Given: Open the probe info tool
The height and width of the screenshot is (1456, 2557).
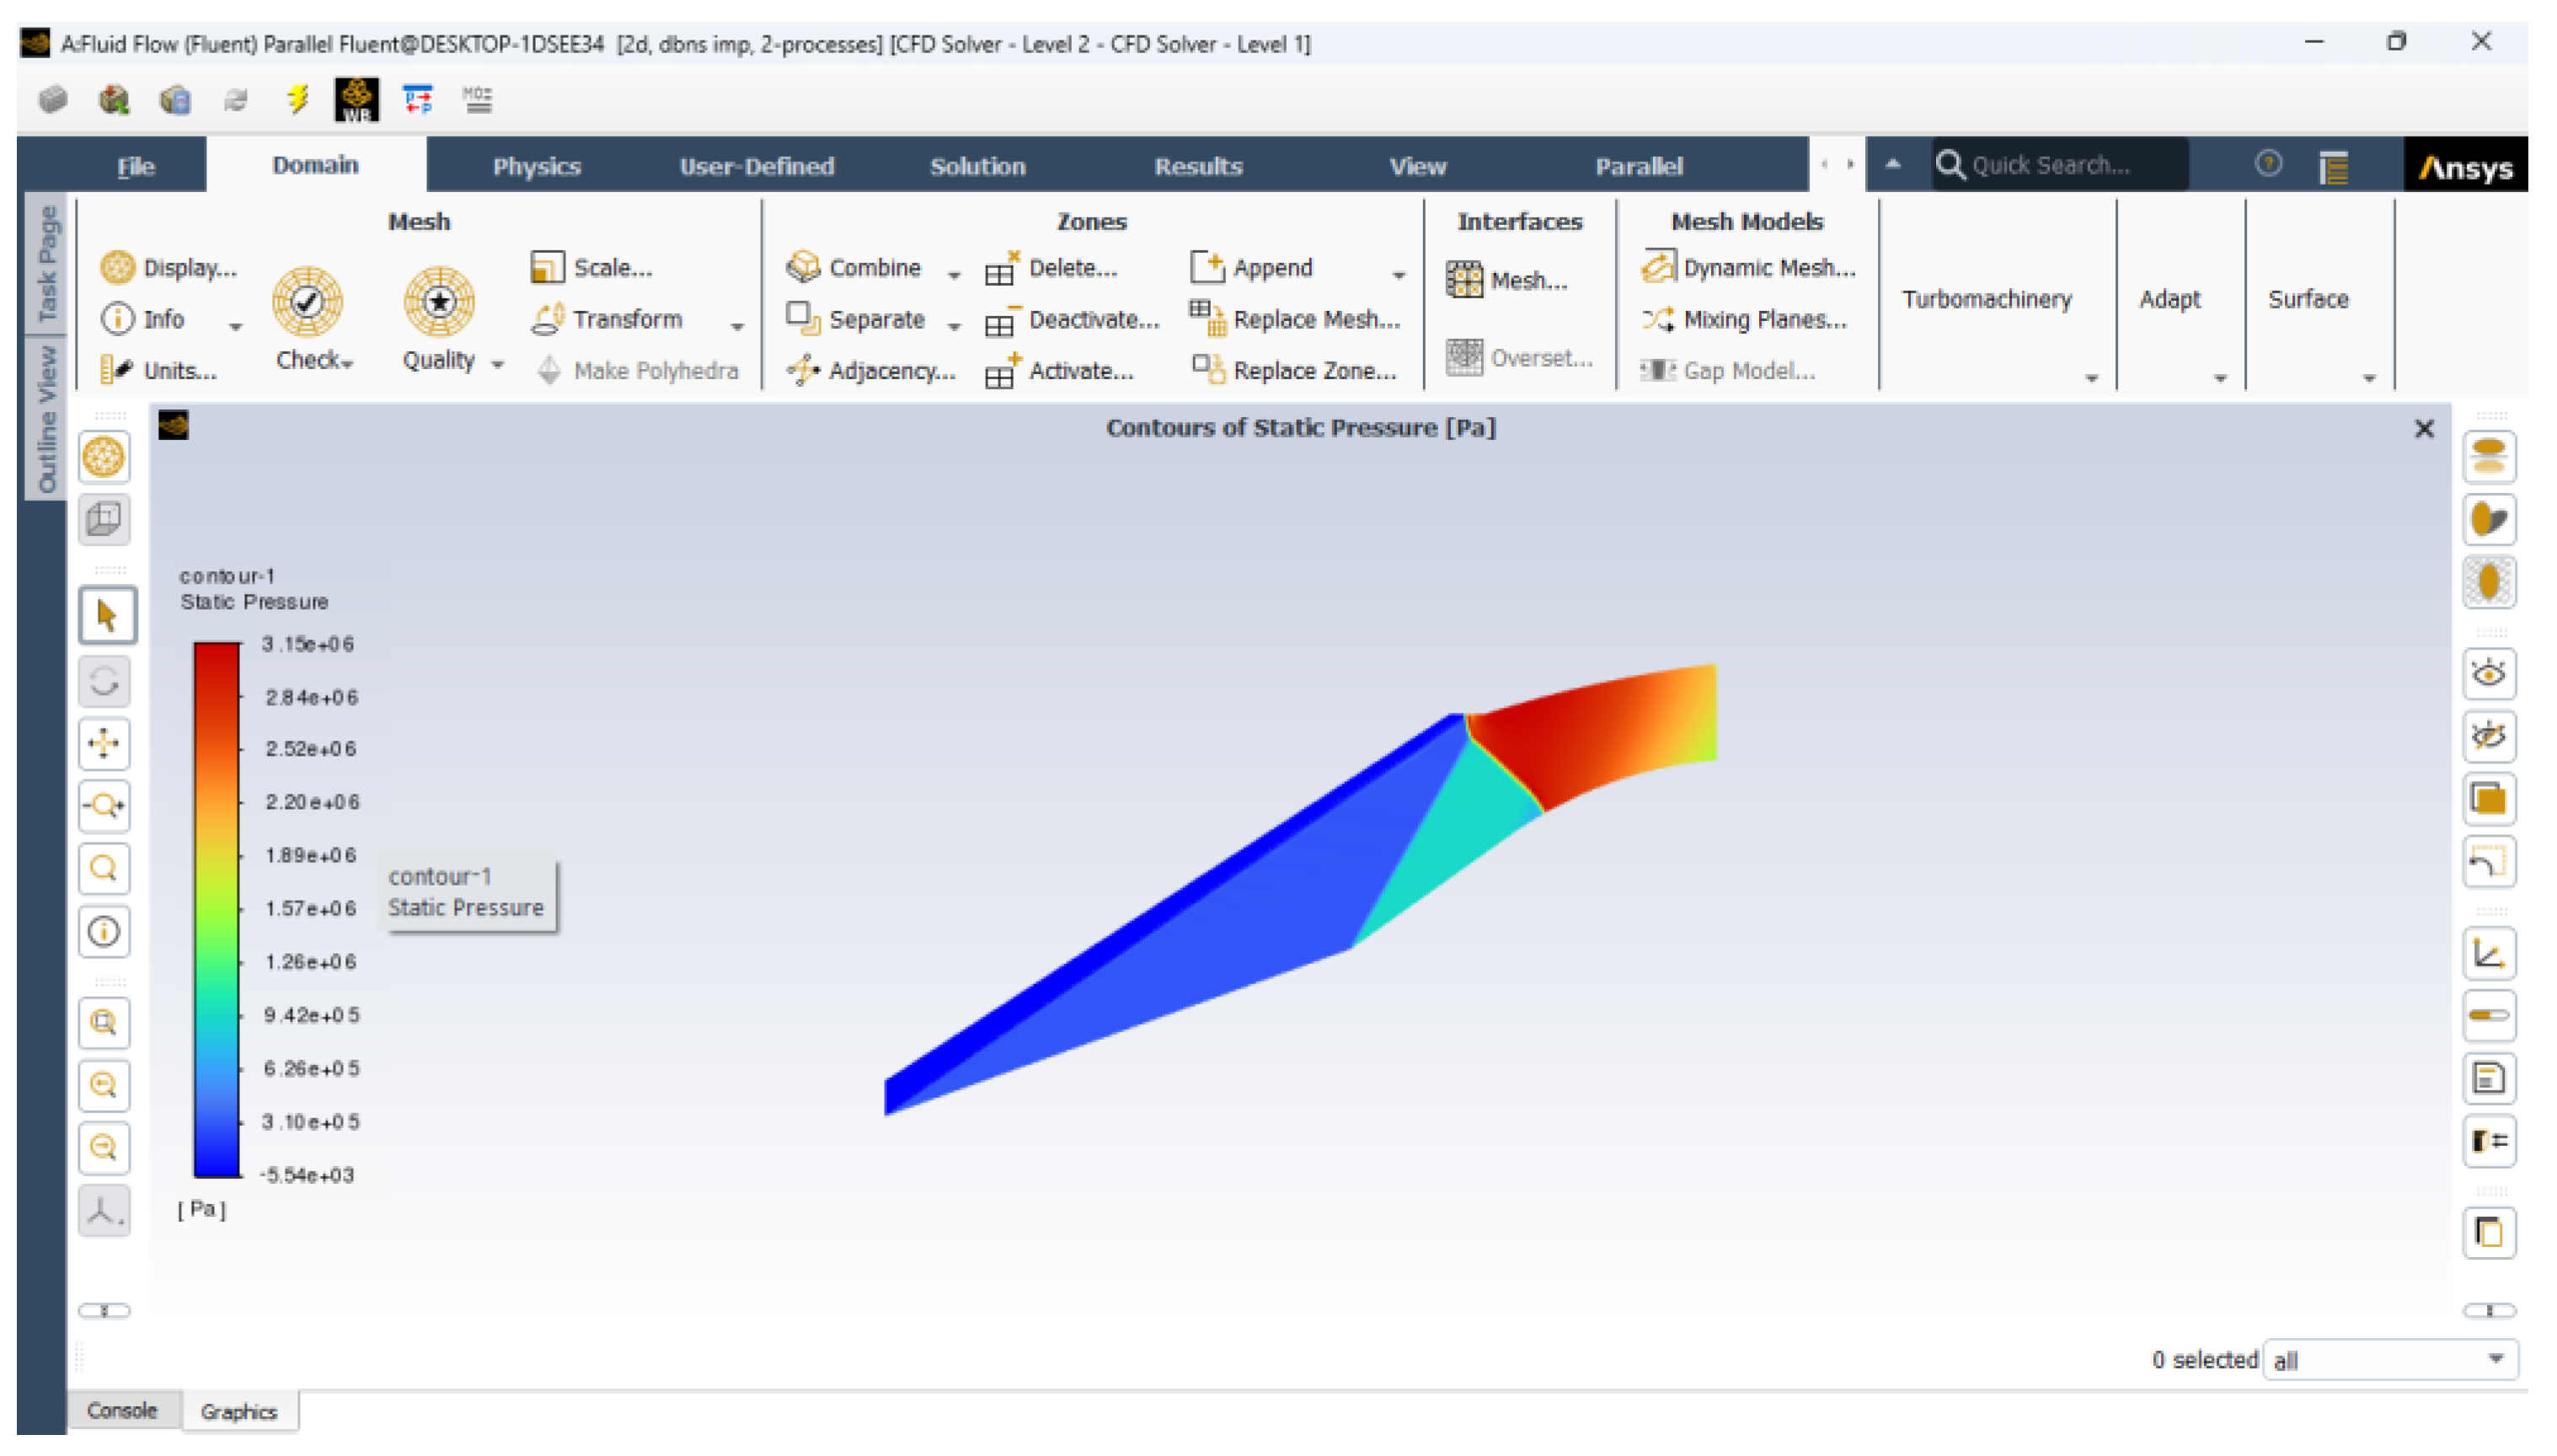Looking at the screenshot, I should [105, 932].
